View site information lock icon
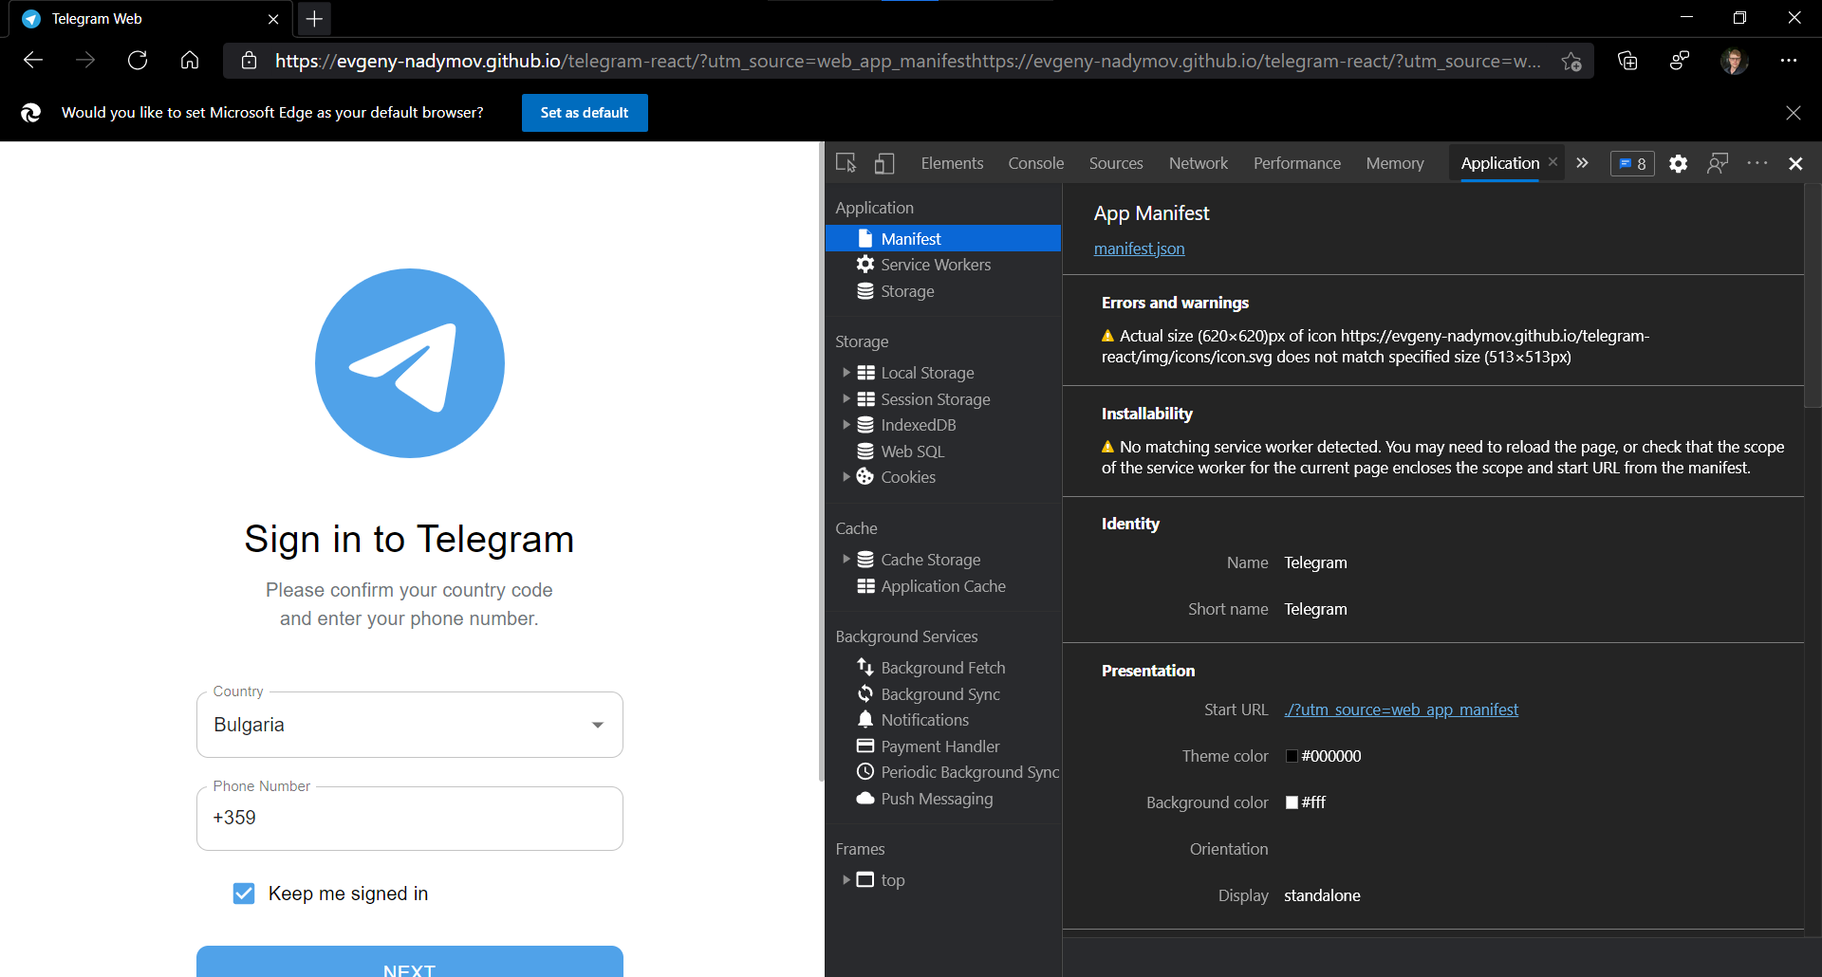Screen dimensions: 1822x977 (x=249, y=61)
